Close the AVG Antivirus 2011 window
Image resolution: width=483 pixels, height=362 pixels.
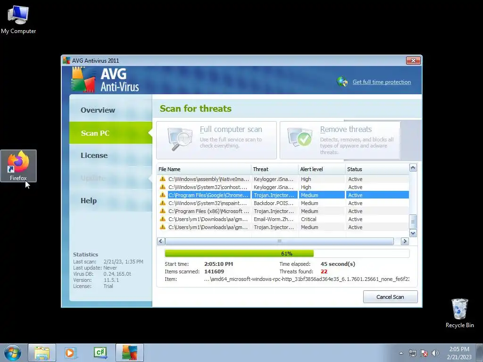click(413, 60)
